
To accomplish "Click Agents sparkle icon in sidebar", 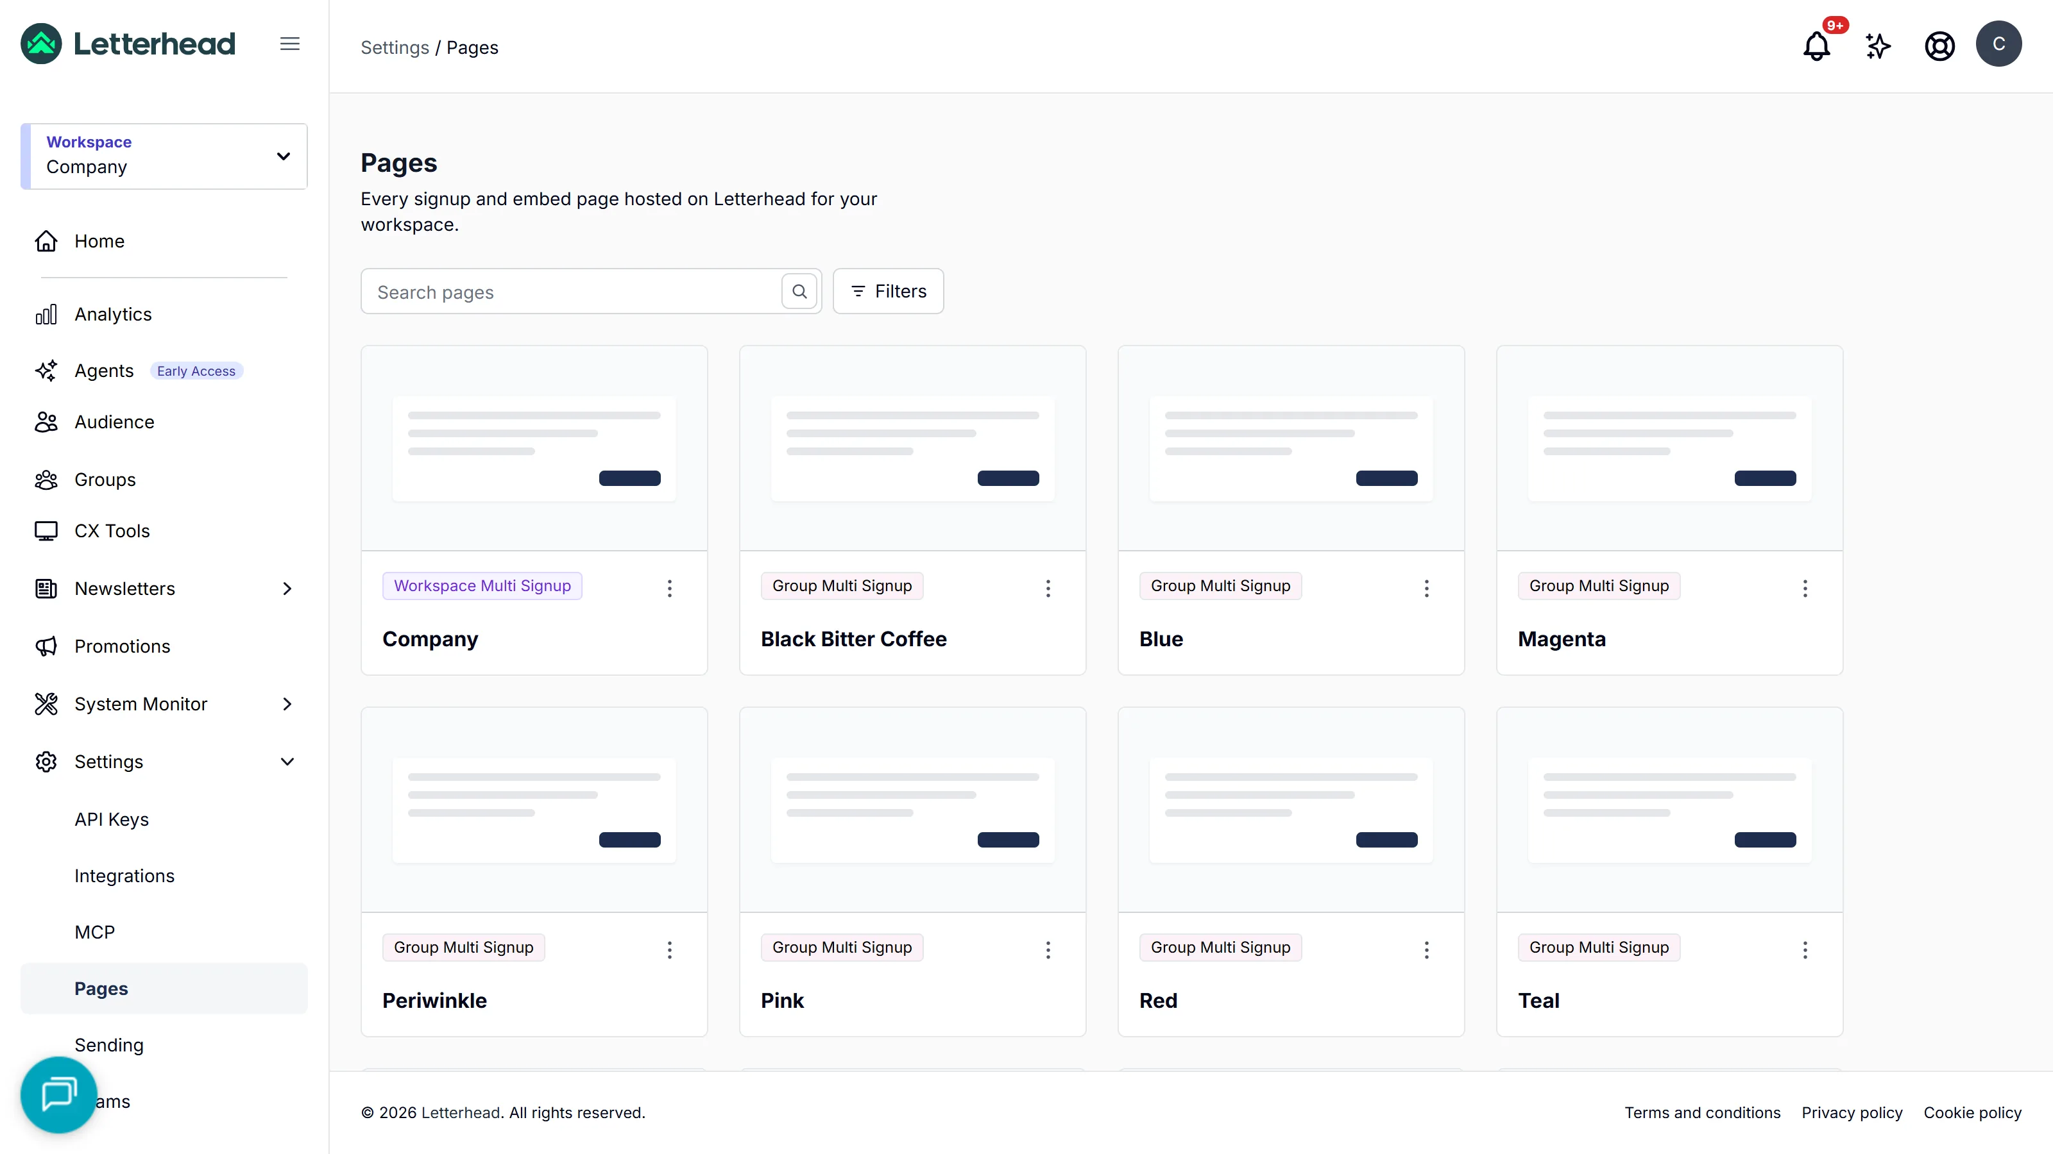I will (x=46, y=371).
